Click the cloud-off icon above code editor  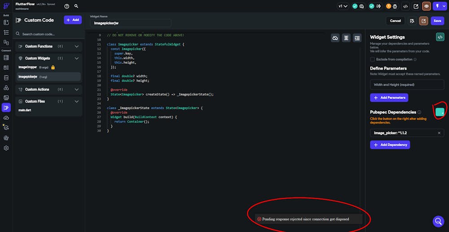pos(335,38)
